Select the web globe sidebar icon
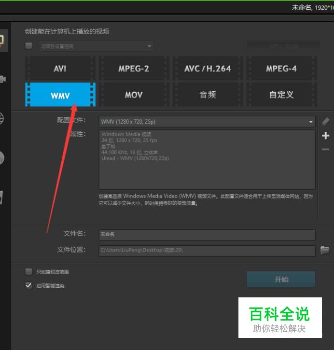Image resolution: width=334 pixels, height=350 pixels. point(1,118)
